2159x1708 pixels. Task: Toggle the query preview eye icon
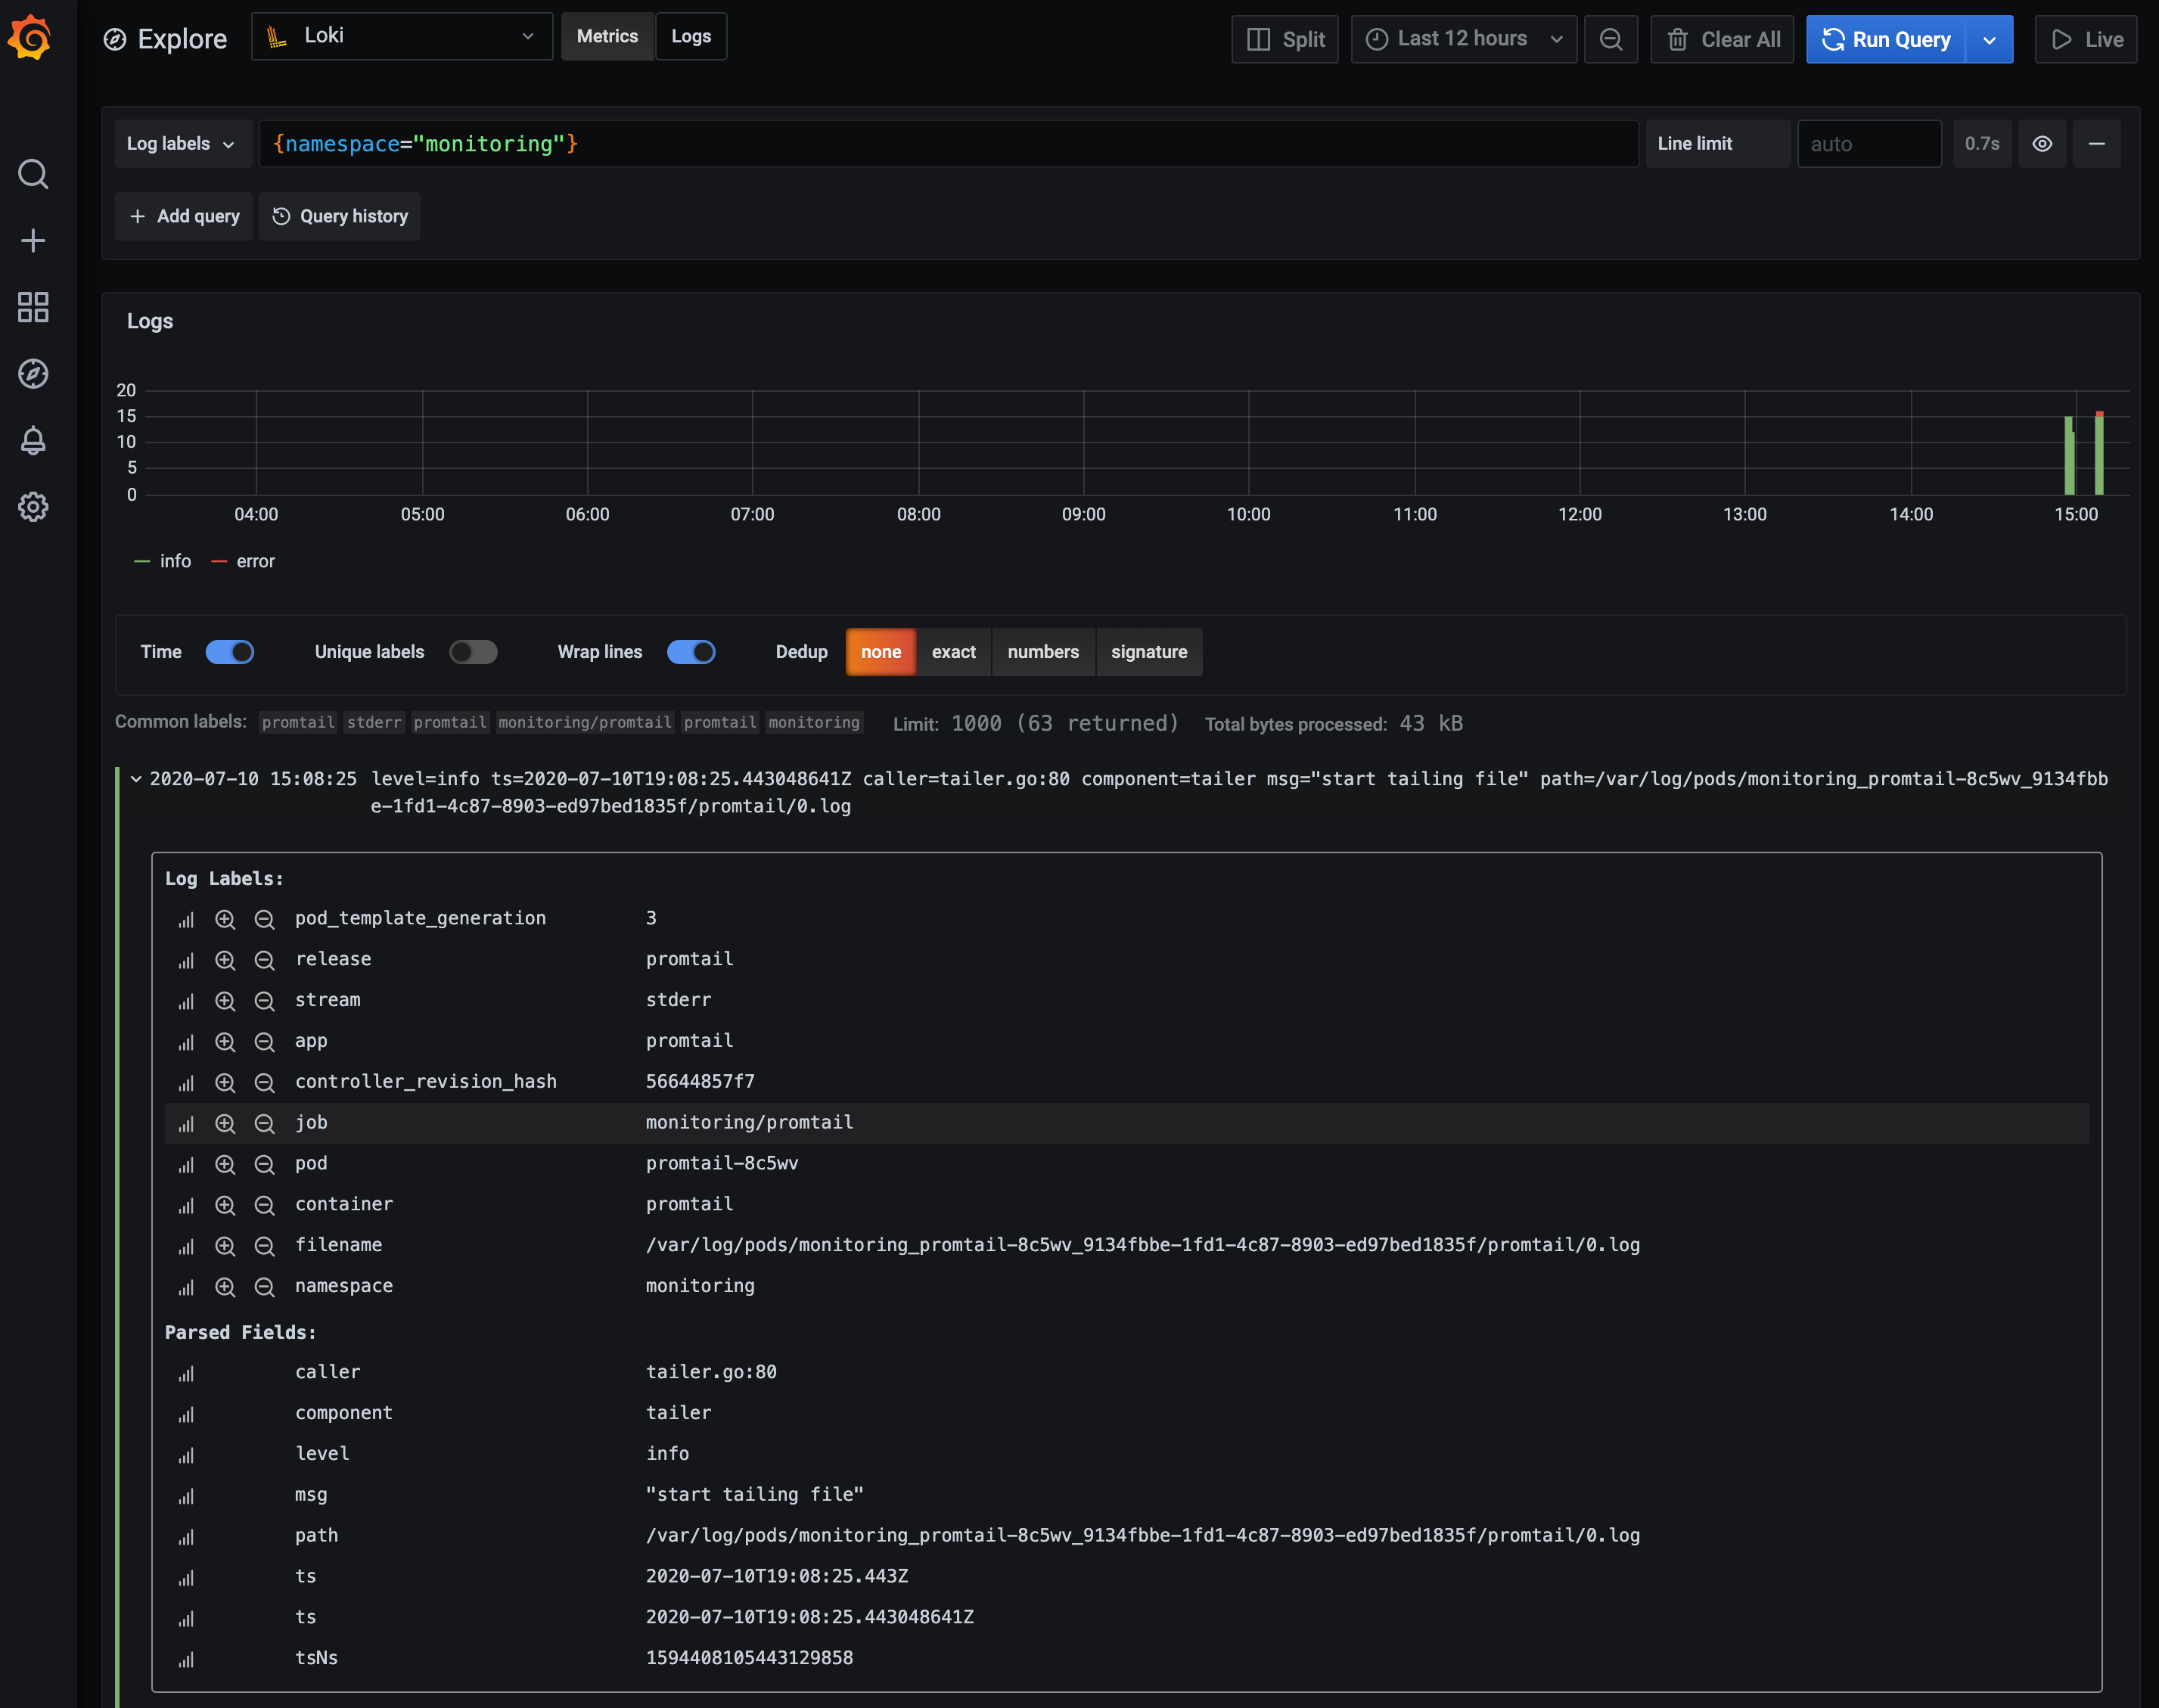(2041, 143)
